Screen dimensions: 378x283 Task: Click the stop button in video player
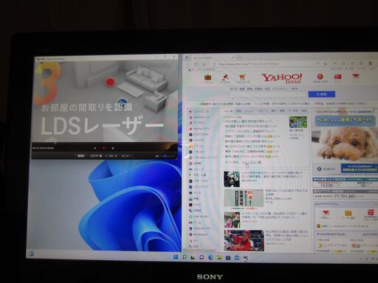click(95, 148)
